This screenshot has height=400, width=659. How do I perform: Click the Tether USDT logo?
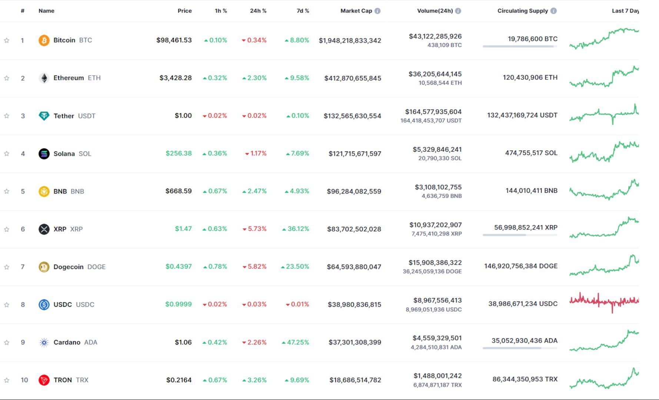(x=43, y=115)
